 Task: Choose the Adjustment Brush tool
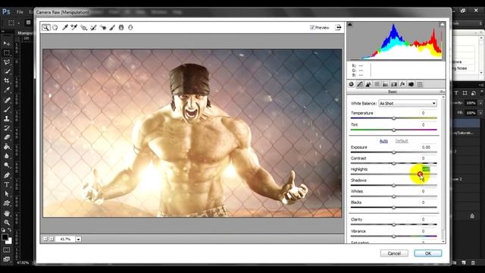coord(112,27)
